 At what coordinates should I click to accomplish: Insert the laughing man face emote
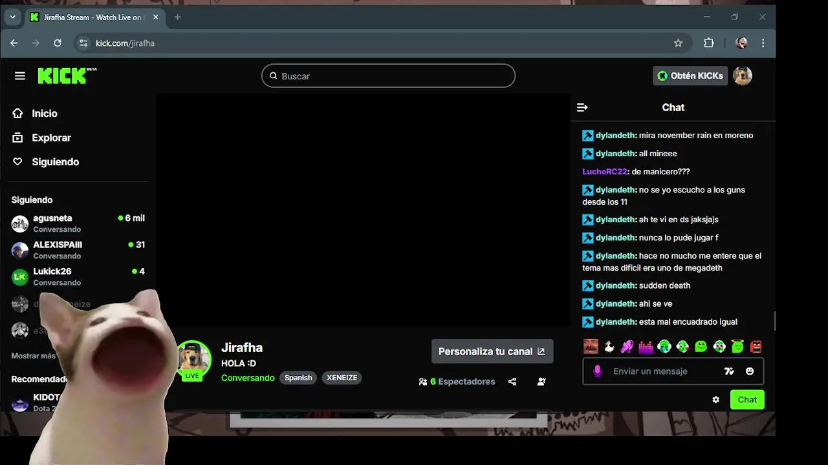coord(591,347)
